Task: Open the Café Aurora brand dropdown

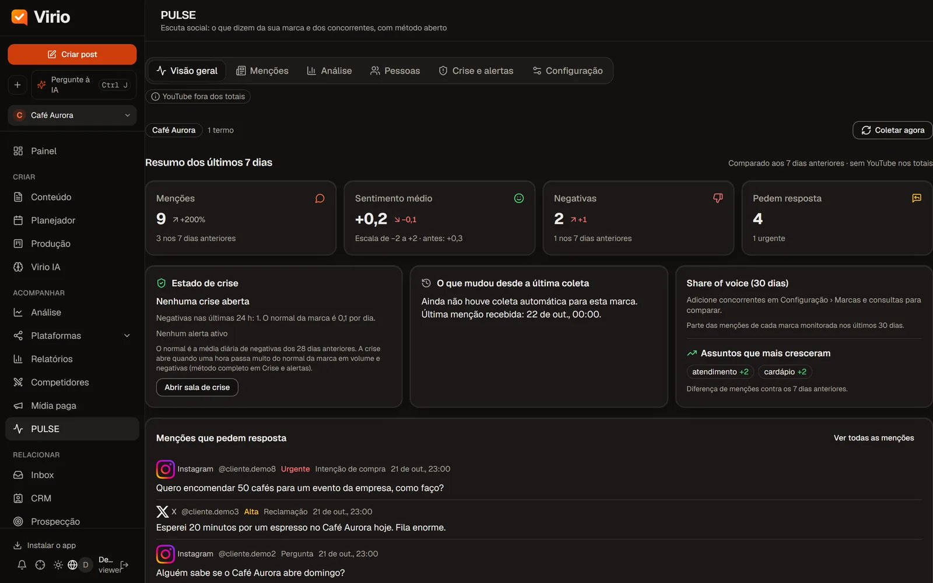Action: (72, 115)
